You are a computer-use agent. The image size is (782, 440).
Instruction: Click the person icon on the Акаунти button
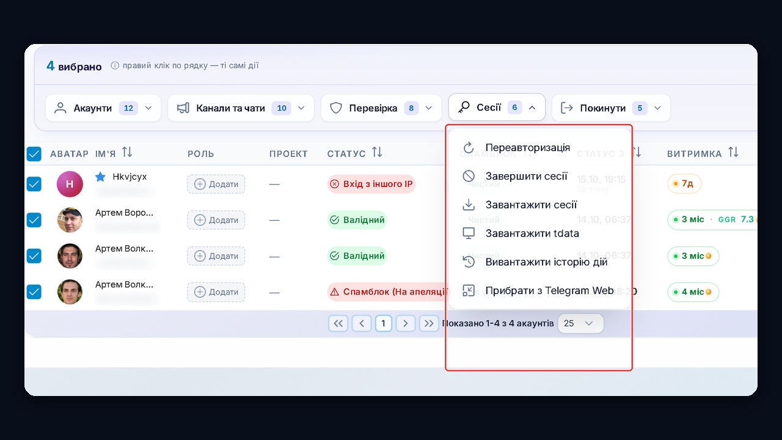click(60, 108)
